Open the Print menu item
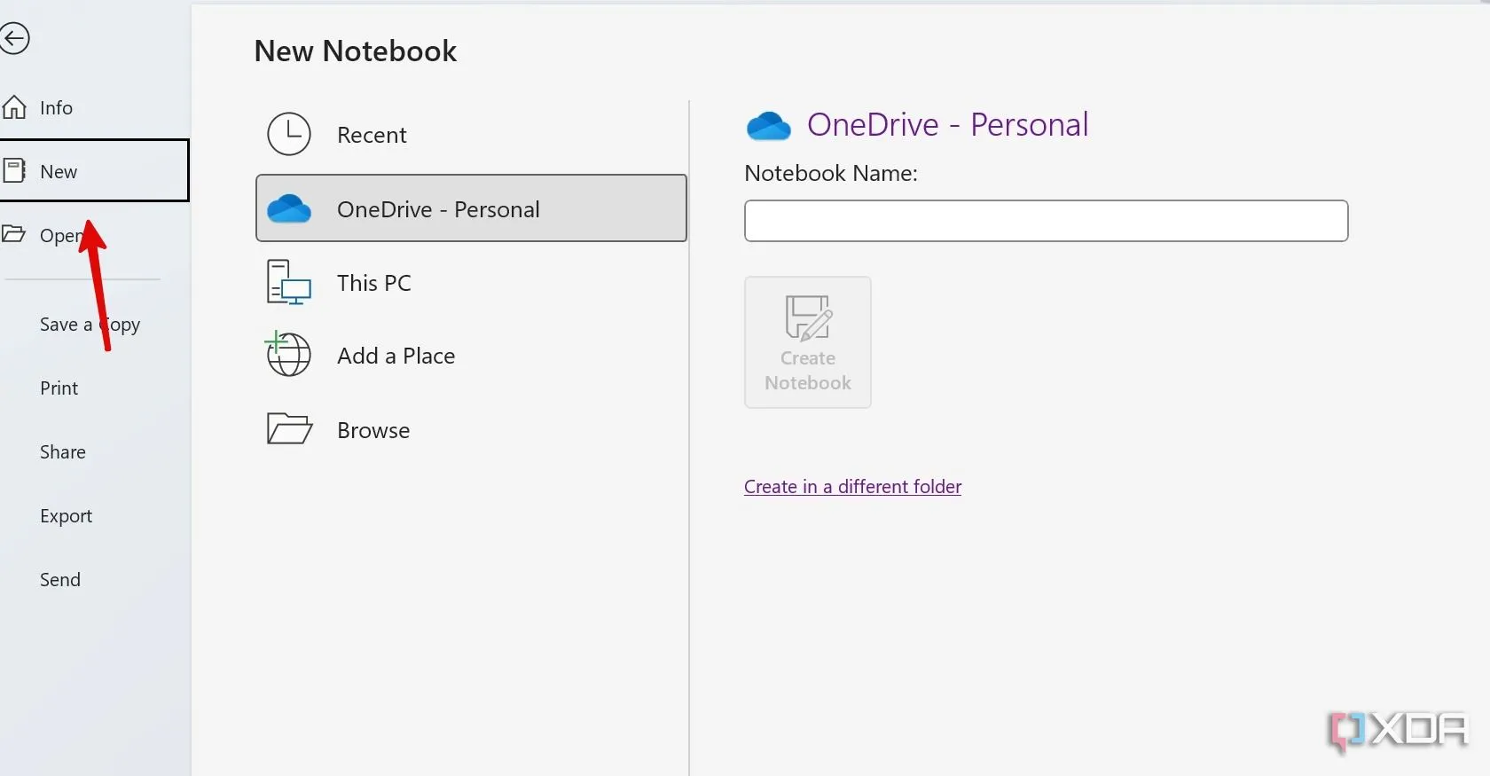 pyautogui.click(x=59, y=388)
